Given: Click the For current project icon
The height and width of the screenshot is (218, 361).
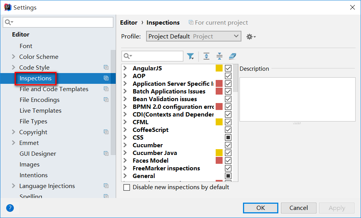Looking at the screenshot, I should (x=191, y=22).
